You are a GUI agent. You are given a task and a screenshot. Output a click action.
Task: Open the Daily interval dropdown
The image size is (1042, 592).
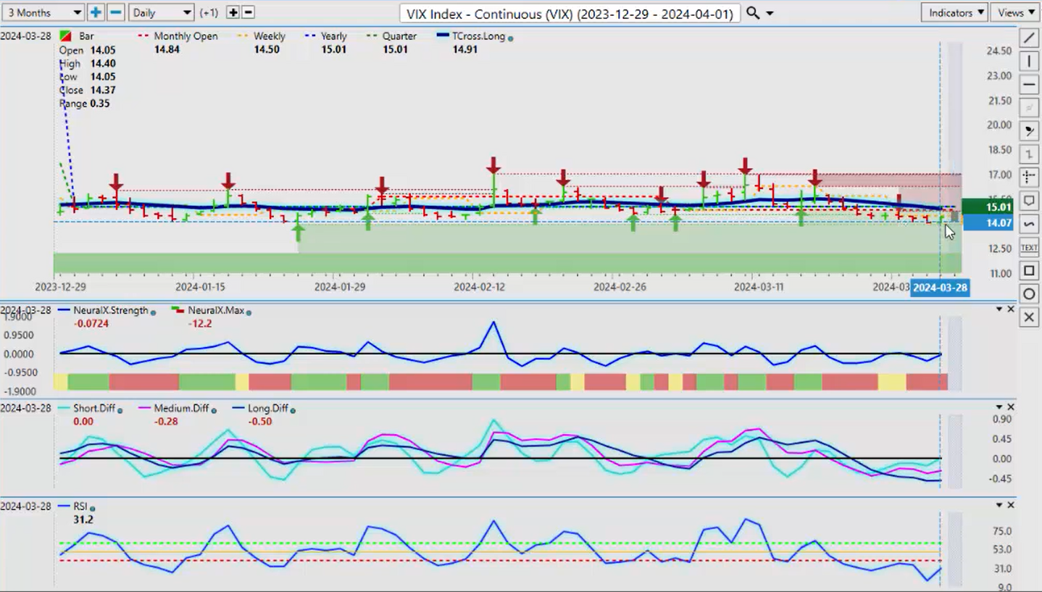click(x=161, y=12)
